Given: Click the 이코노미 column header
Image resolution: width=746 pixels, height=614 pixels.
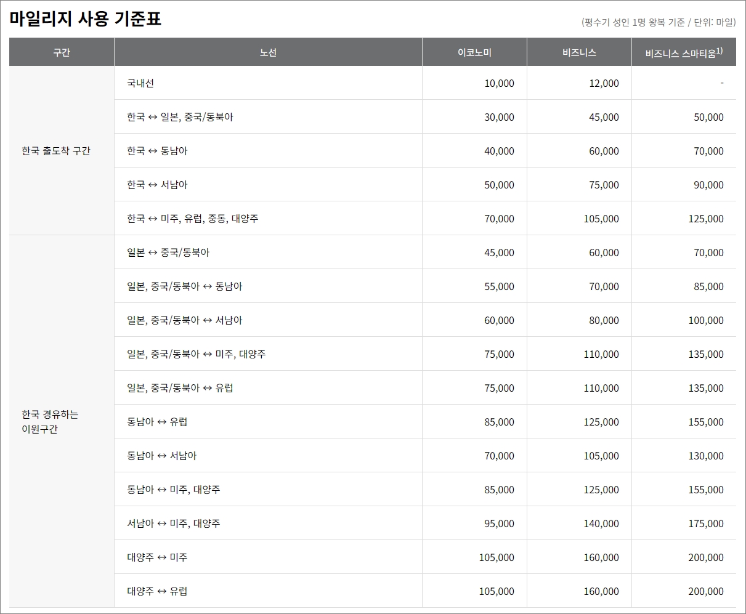Looking at the screenshot, I should pos(473,52).
